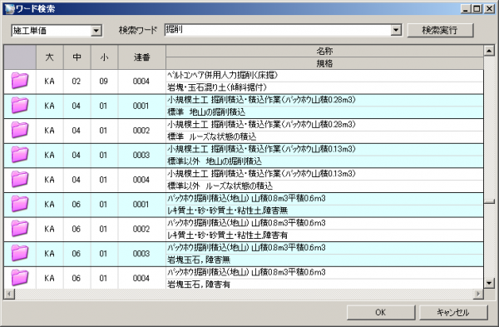This screenshot has width=499, height=327.
Task: Open the 施工単価 category dropdown
Action: (x=96, y=31)
